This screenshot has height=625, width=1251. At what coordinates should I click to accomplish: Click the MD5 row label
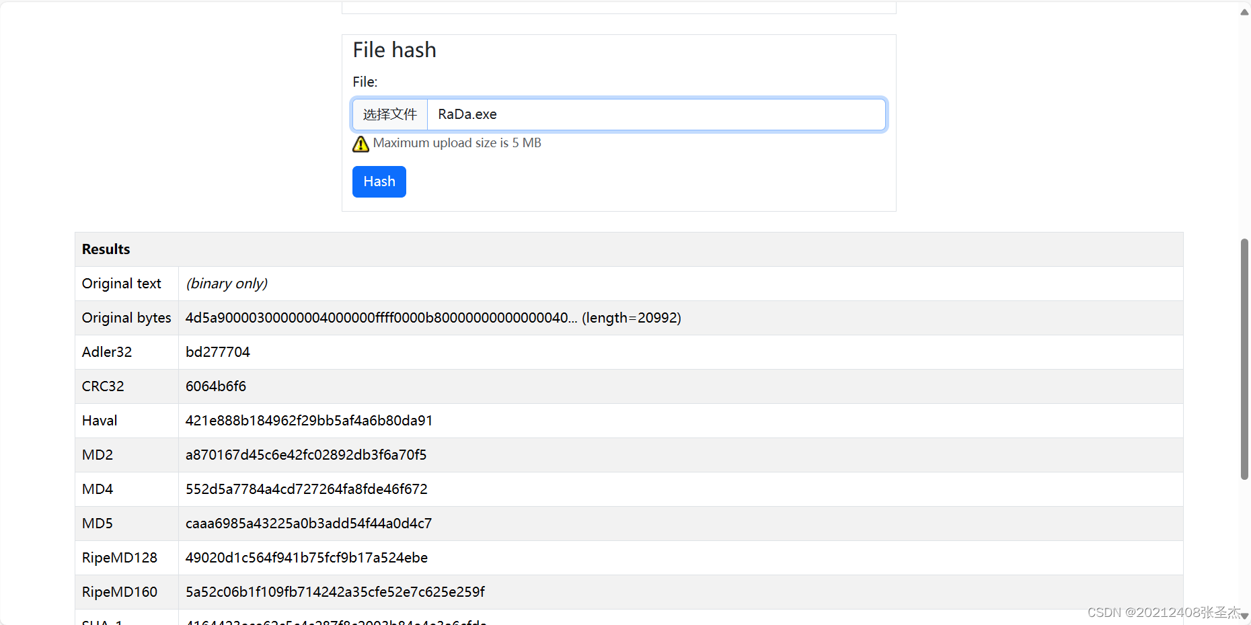tap(98, 524)
